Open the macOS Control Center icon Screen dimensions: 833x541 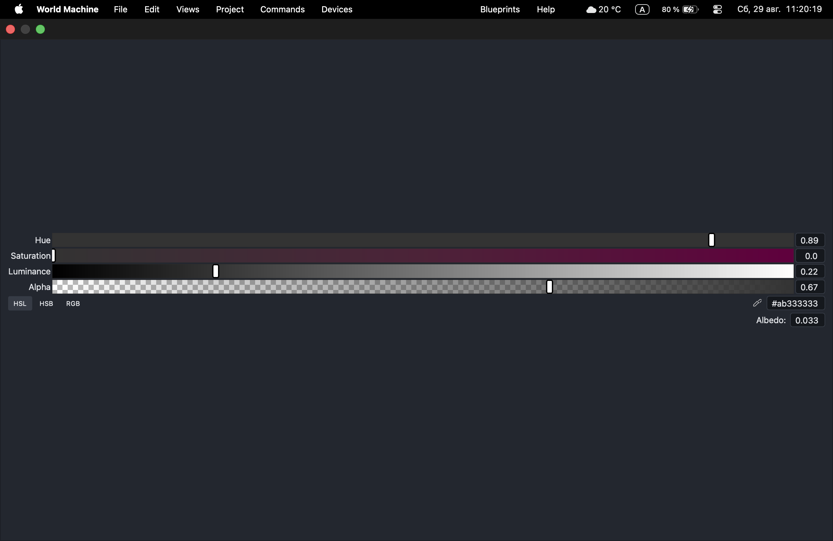tap(717, 9)
